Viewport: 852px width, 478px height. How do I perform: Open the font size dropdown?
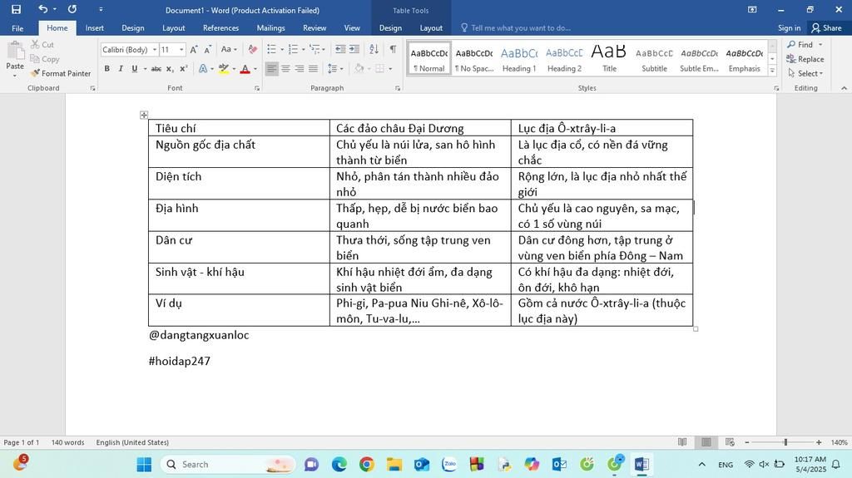(181, 50)
